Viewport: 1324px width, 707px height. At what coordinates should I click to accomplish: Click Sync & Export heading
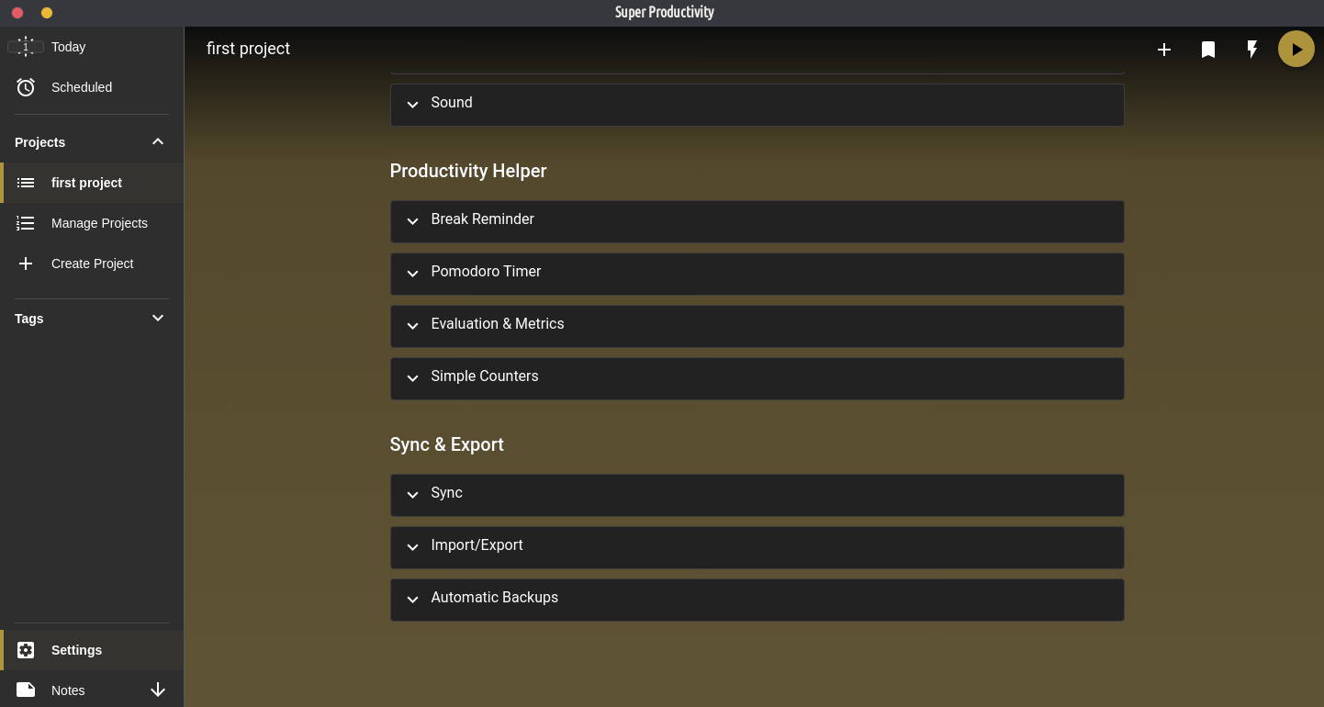pos(447,444)
